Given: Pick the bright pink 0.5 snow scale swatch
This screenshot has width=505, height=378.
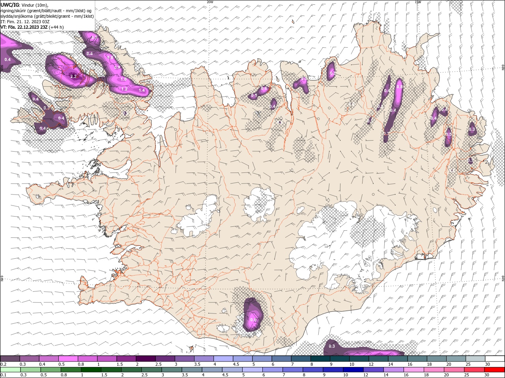Looking at the screenshot, I should (68, 359).
